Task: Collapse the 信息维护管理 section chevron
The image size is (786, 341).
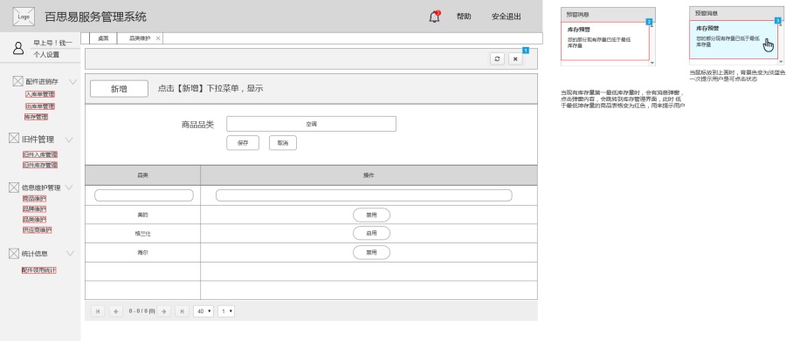Action: [x=69, y=188]
